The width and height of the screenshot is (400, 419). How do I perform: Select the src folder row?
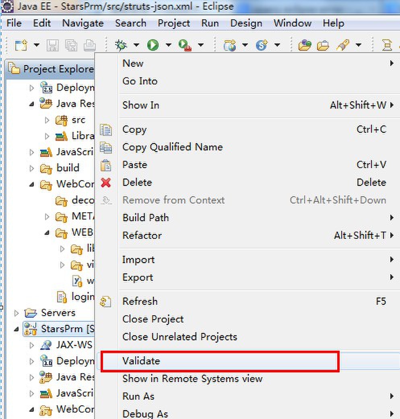(x=70, y=120)
